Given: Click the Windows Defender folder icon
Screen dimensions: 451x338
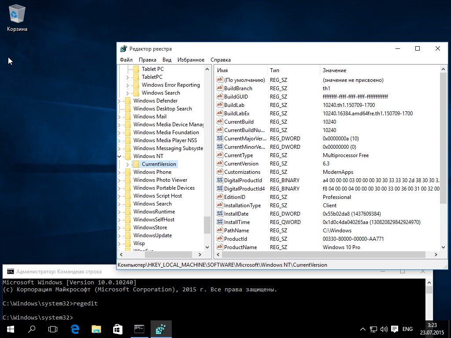Looking at the screenshot, I should tap(128, 101).
